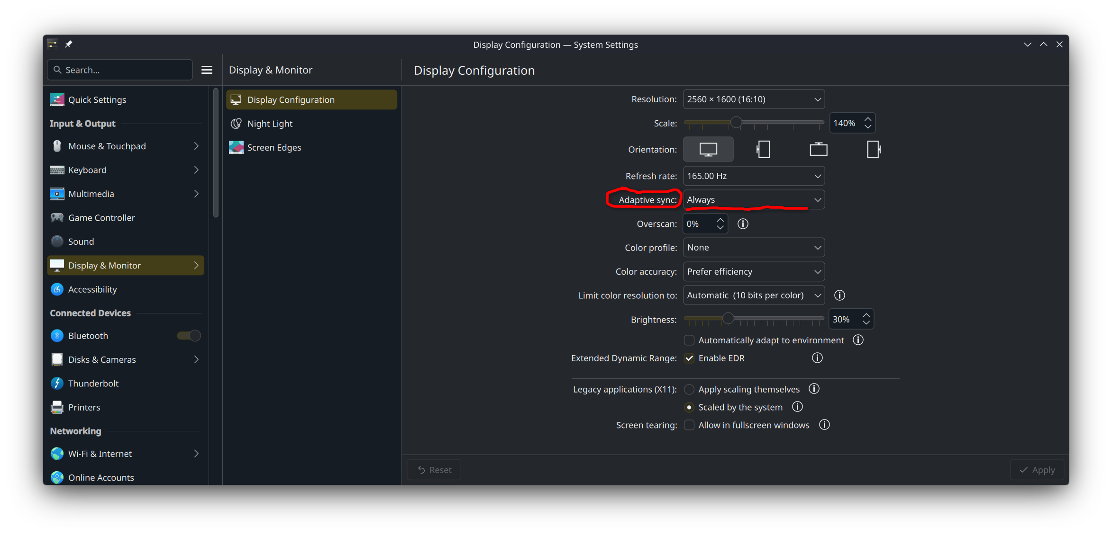Viewport: 1112px width, 536px height.
Task: Select Apply scaling themselves radio button
Action: [689, 389]
